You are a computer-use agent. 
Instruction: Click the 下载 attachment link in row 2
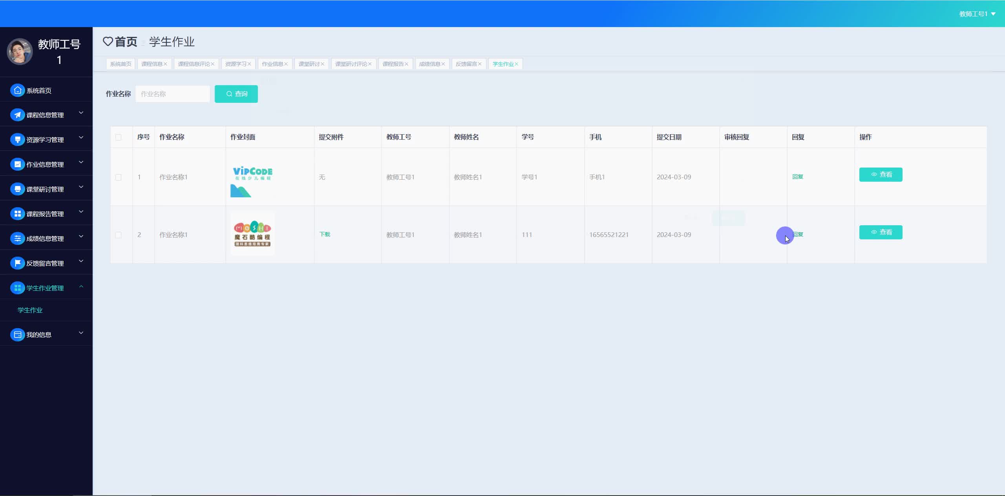[x=325, y=234]
